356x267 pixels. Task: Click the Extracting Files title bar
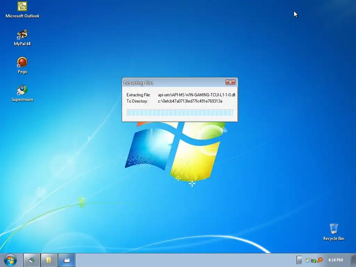coord(174,83)
